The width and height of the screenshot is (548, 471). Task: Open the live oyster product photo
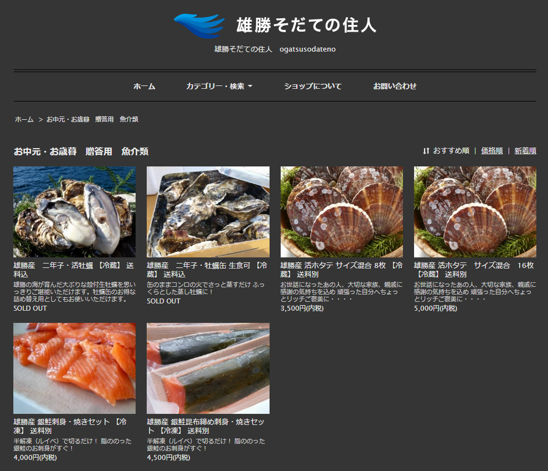(74, 211)
